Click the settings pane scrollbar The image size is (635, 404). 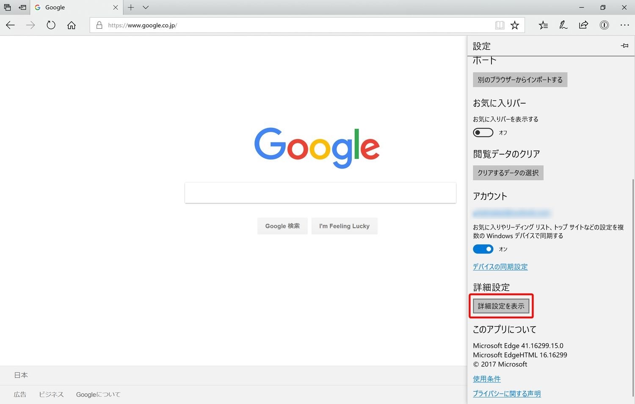[633, 287]
